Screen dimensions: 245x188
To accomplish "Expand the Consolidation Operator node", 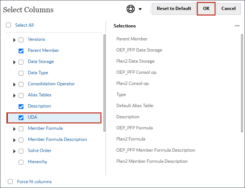I will (14, 84).
